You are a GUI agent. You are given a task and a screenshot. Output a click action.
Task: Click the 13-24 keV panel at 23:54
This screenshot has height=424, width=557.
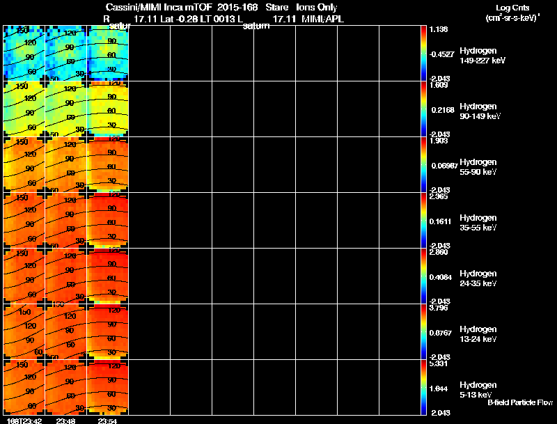tap(107, 331)
